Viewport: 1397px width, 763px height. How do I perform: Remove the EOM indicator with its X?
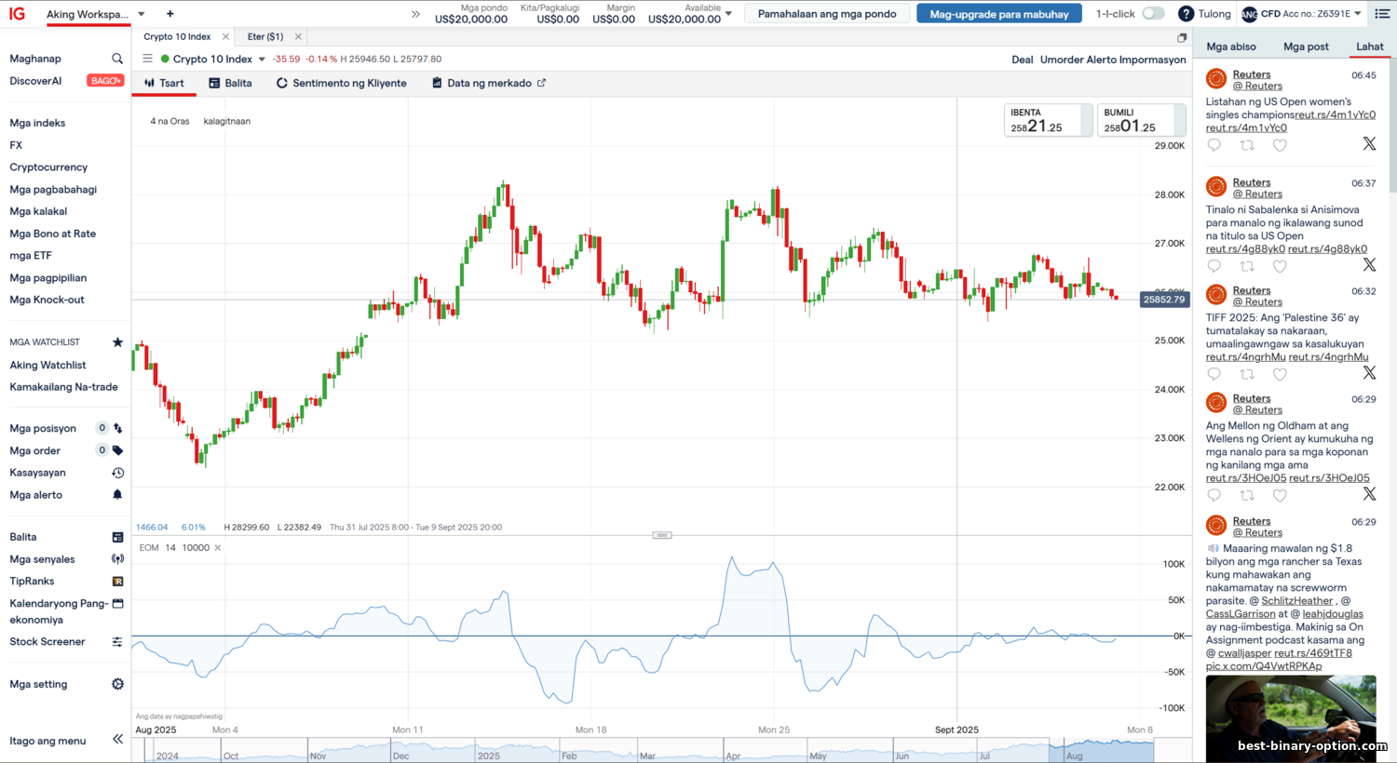click(x=218, y=548)
